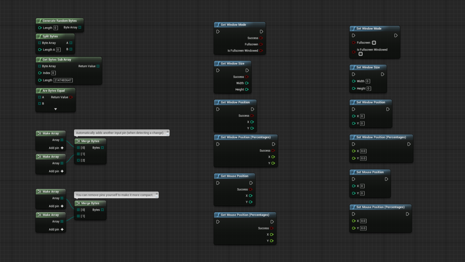
Task: Select the Split Bytes node title
Action: click(x=50, y=36)
